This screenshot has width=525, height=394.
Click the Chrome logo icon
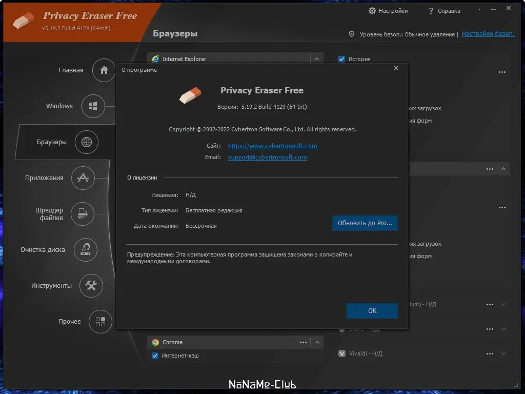(x=155, y=342)
